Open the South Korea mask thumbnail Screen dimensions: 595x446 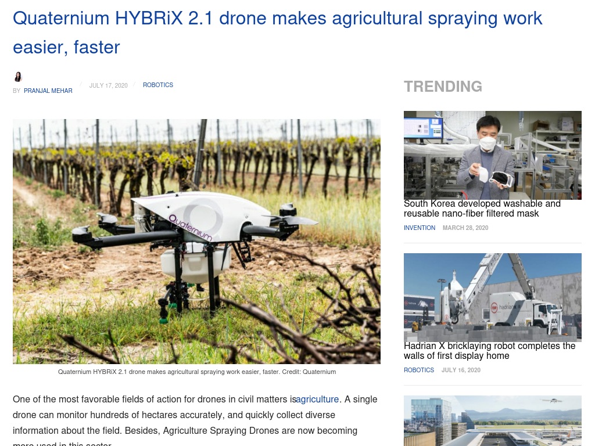tap(493, 155)
